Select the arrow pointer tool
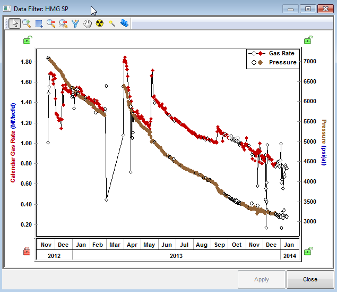Image resolution: width=337 pixels, height=292 pixels. coord(15,23)
